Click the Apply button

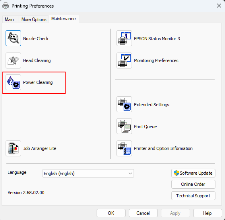click(175, 213)
